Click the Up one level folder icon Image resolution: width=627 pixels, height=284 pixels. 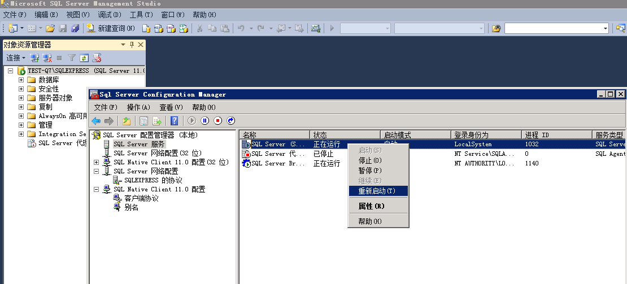click(x=127, y=121)
